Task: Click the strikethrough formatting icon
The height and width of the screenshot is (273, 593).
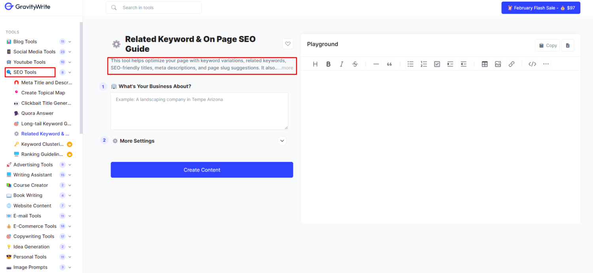Action: click(x=355, y=64)
